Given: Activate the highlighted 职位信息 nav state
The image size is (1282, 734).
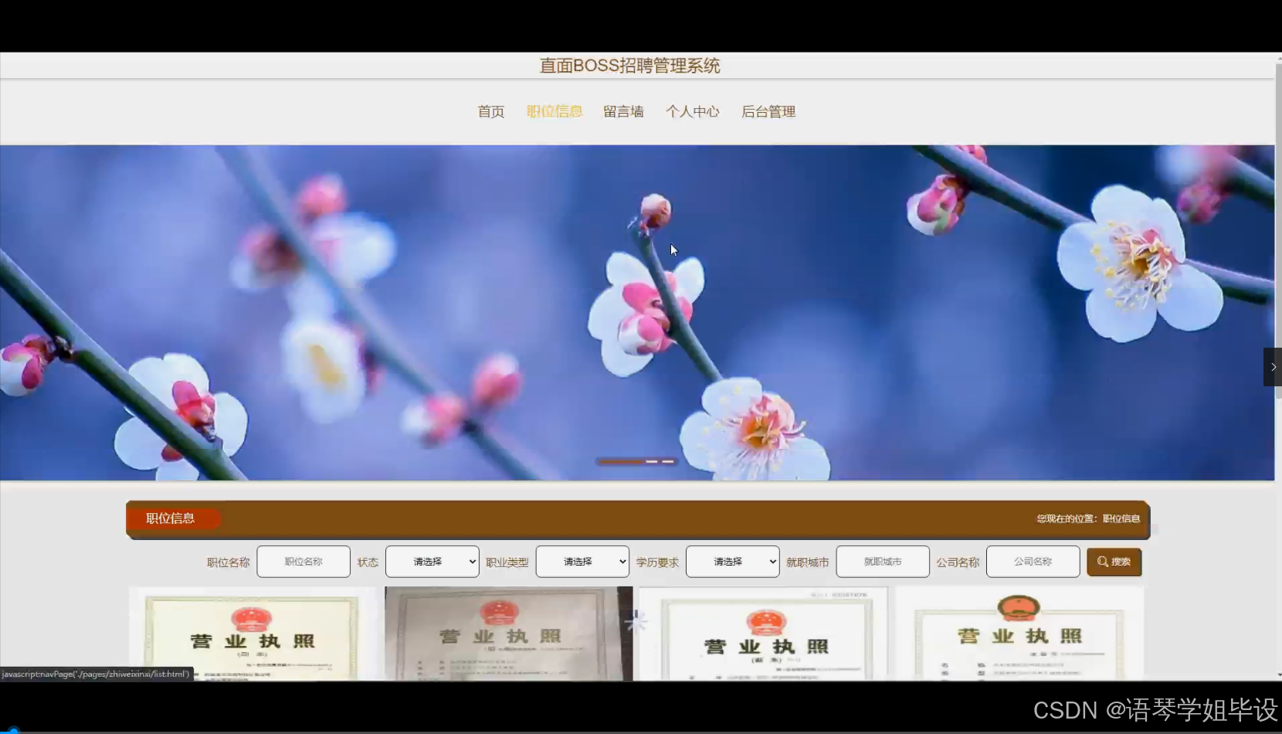Looking at the screenshot, I should click(x=555, y=111).
